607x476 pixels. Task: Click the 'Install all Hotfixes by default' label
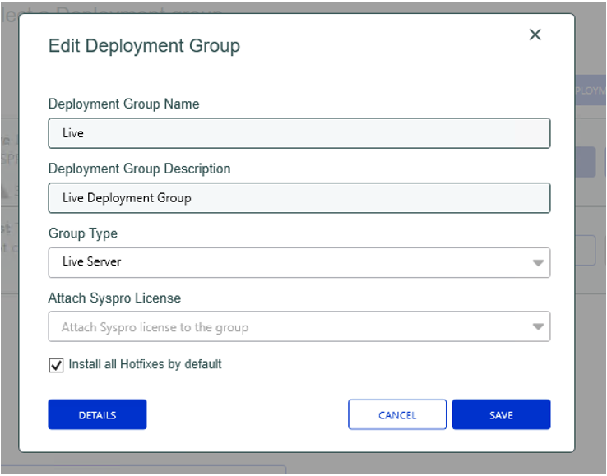[x=145, y=364]
